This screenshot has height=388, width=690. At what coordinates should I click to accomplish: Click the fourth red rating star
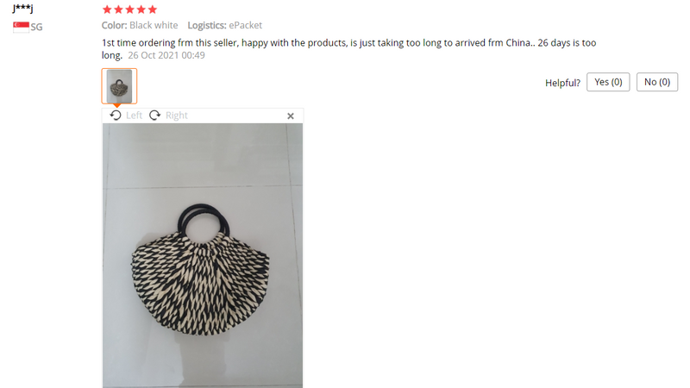point(141,9)
